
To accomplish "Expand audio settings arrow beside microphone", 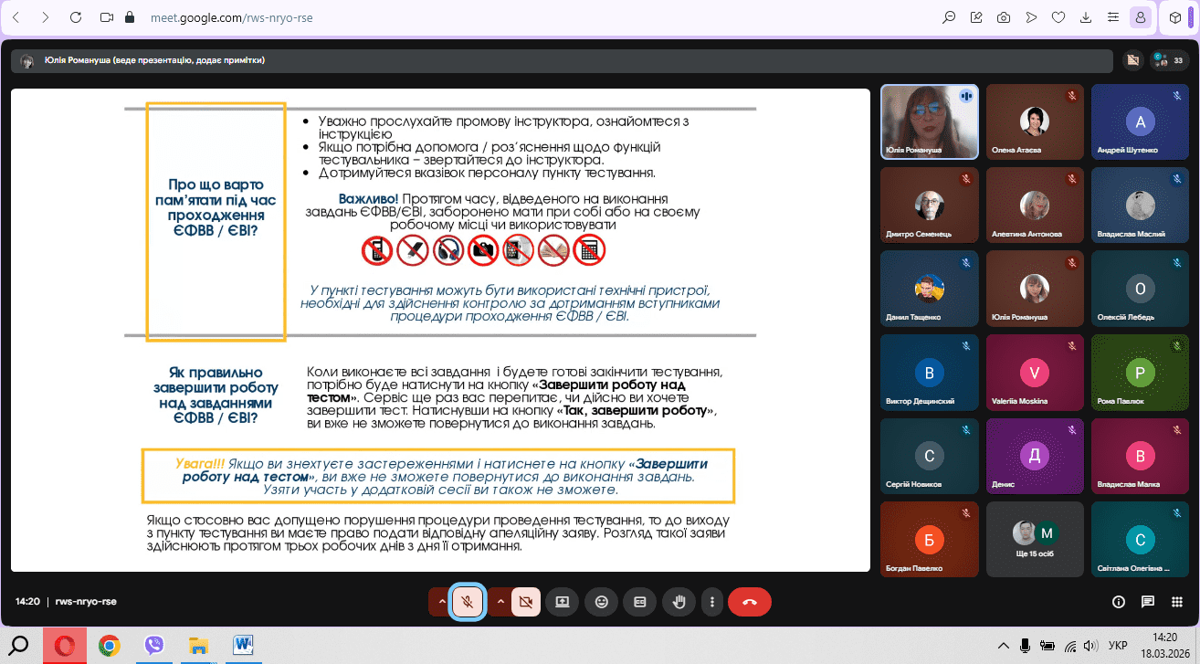I will [442, 602].
